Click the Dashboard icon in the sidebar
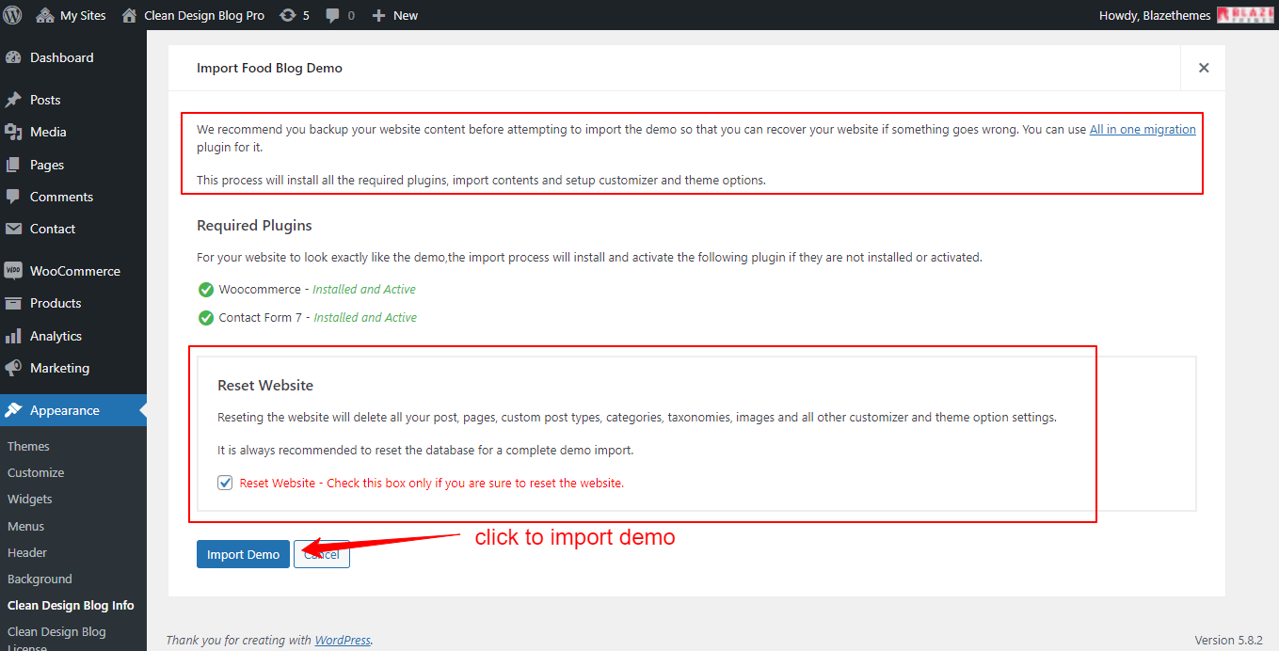 [13, 57]
